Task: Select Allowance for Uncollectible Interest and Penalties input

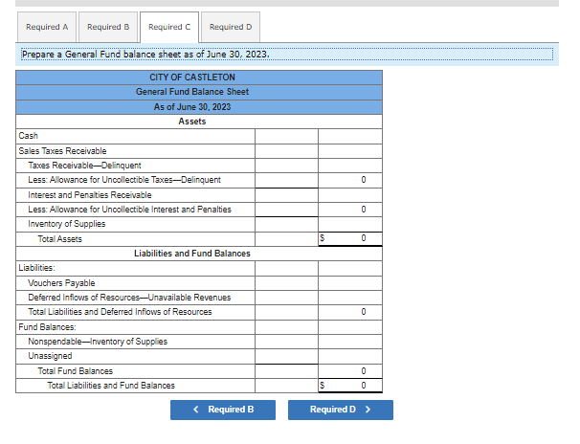Action: pos(287,210)
